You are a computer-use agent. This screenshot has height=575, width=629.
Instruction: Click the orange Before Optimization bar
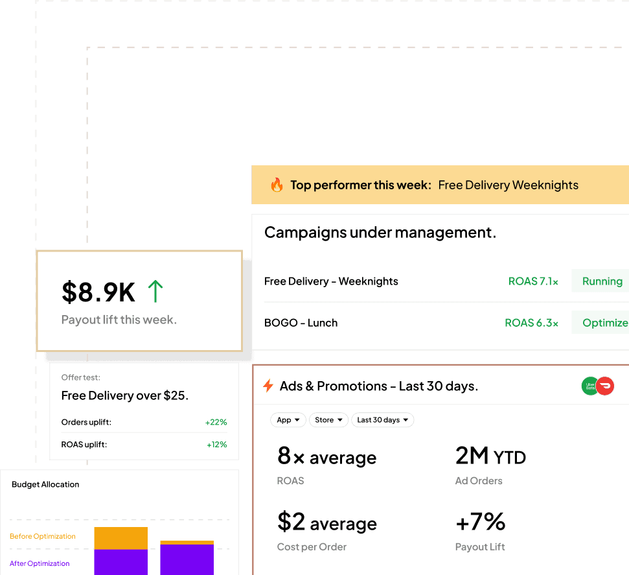pos(121,538)
